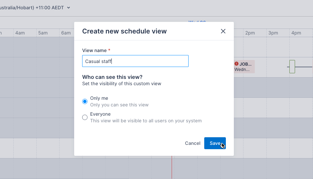Click the text about visibility to all users
The image size is (313, 179).
pyautogui.click(x=146, y=121)
